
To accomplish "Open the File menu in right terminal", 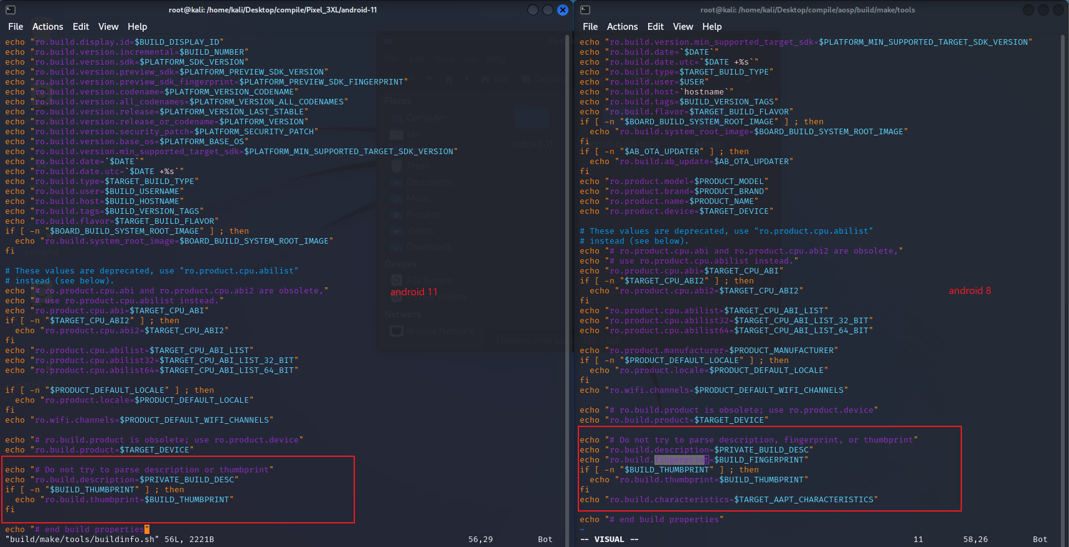I will (x=590, y=27).
